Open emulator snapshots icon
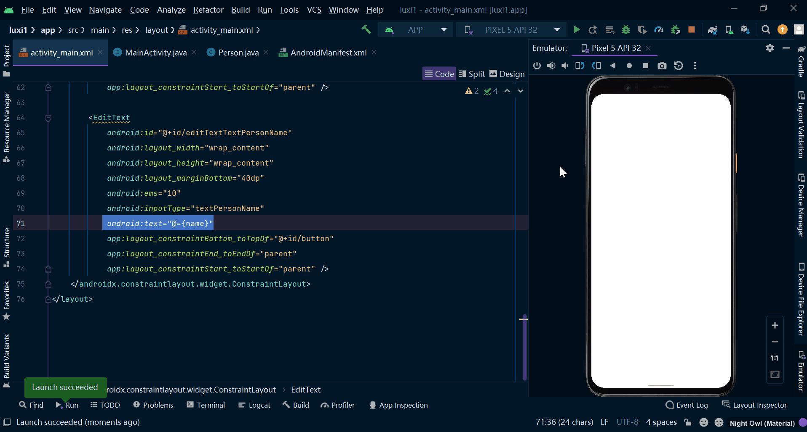 pos(679,66)
